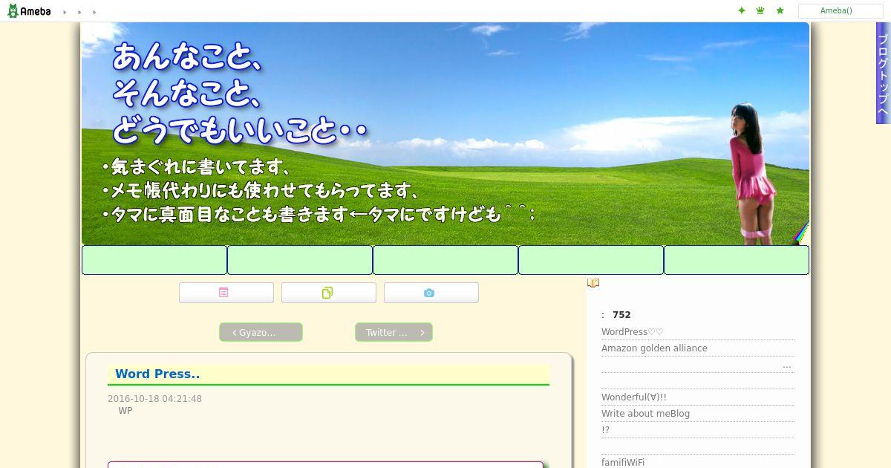Open Amazon golden alliance sidebar link
Viewport: 891px width, 468px height.
[x=654, y=348]
